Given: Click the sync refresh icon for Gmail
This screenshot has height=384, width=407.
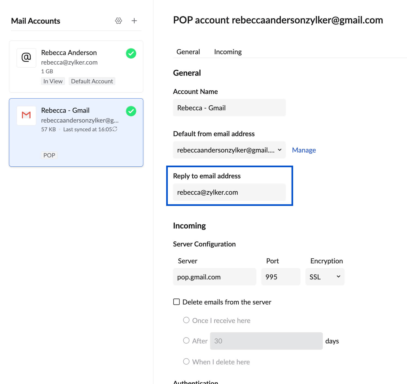Looking at the screenshot, I should (x=115, y=129).
